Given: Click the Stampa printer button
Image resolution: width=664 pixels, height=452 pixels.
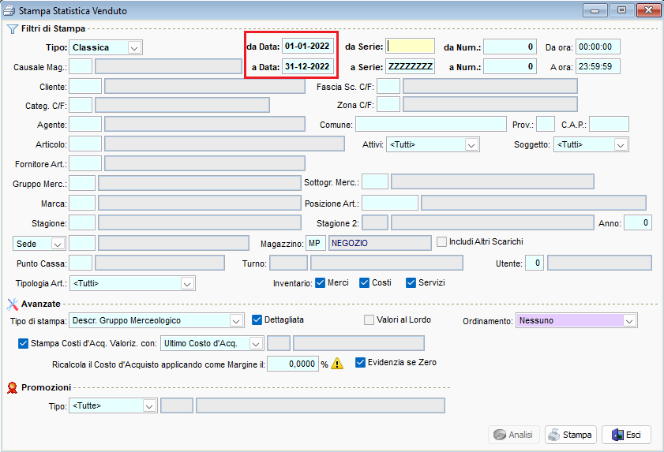Looking at the screenshot, I should 570,435.
